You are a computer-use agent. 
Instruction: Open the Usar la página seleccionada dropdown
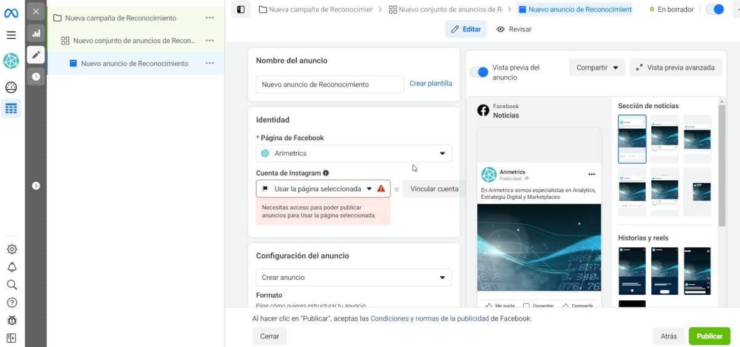[323, 189]
